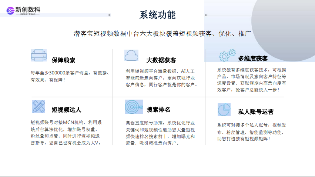Click the 私人账号运营 heading

click(x=256, y=112)
